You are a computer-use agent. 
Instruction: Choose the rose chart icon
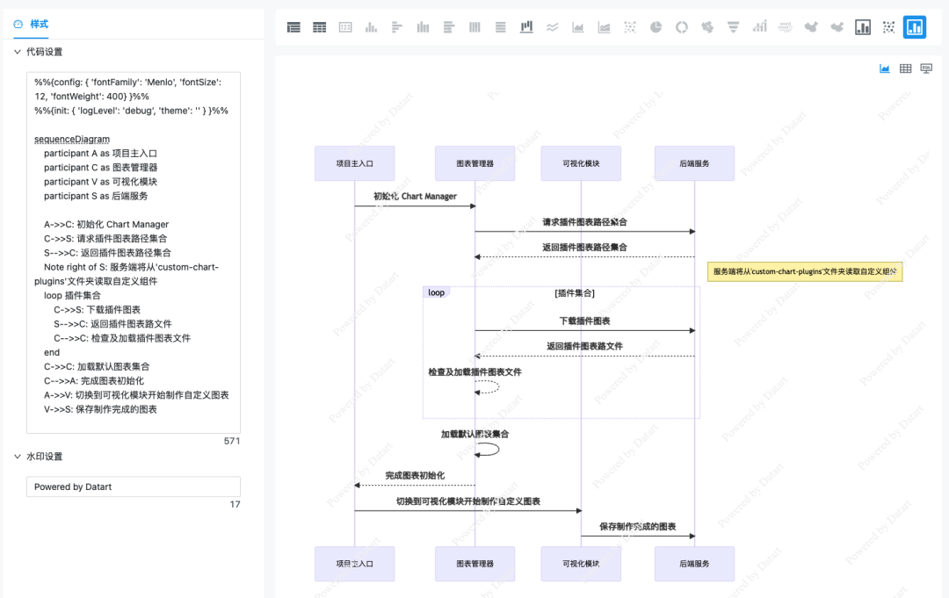pyautogui.click(x=707, y=27)
